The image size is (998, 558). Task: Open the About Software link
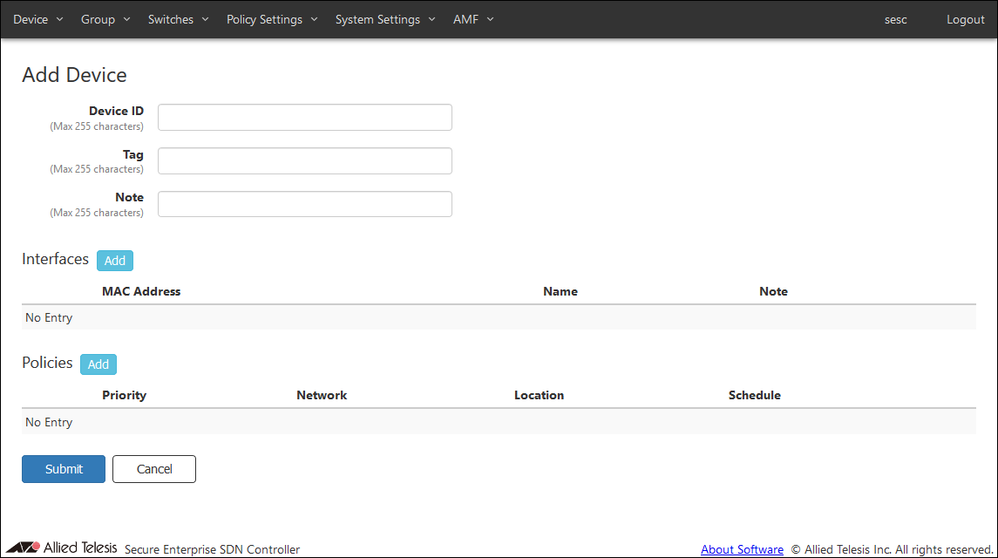coord(742,549)
